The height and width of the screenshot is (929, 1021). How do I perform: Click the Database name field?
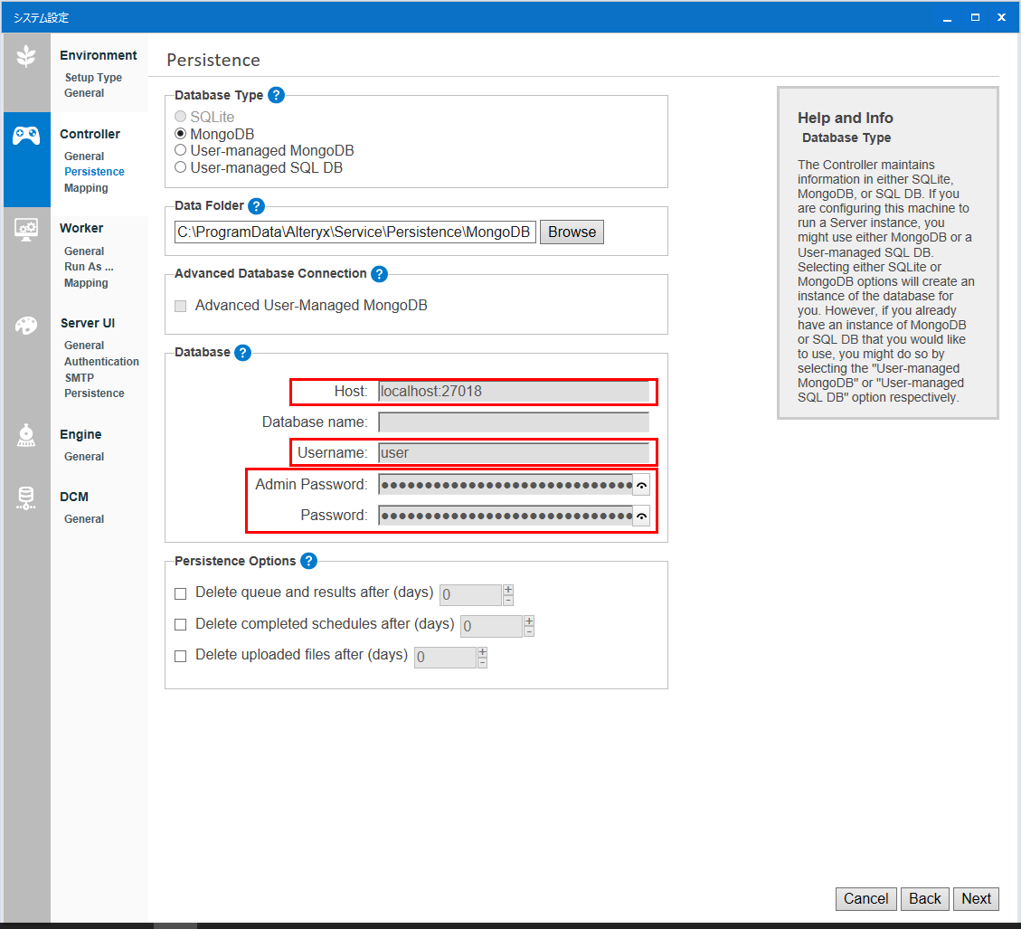click(514, 422)
